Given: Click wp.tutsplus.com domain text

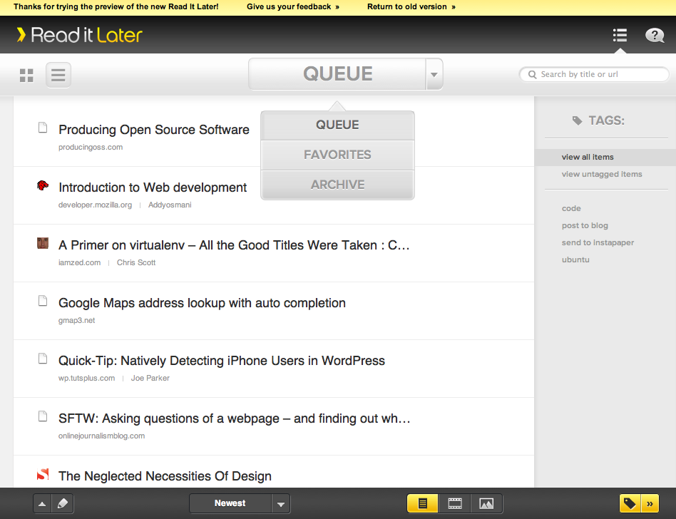Looking at the screenshot, I should click(87, 378).
